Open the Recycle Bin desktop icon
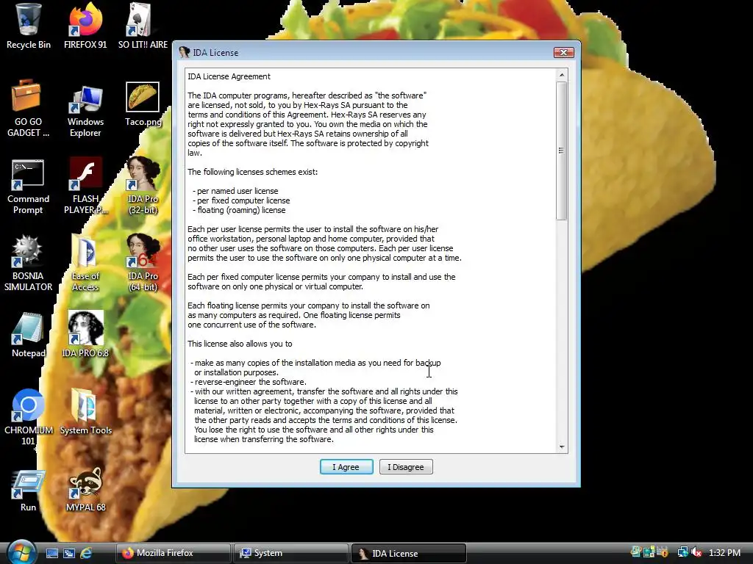753x564 pixels. 28,26
